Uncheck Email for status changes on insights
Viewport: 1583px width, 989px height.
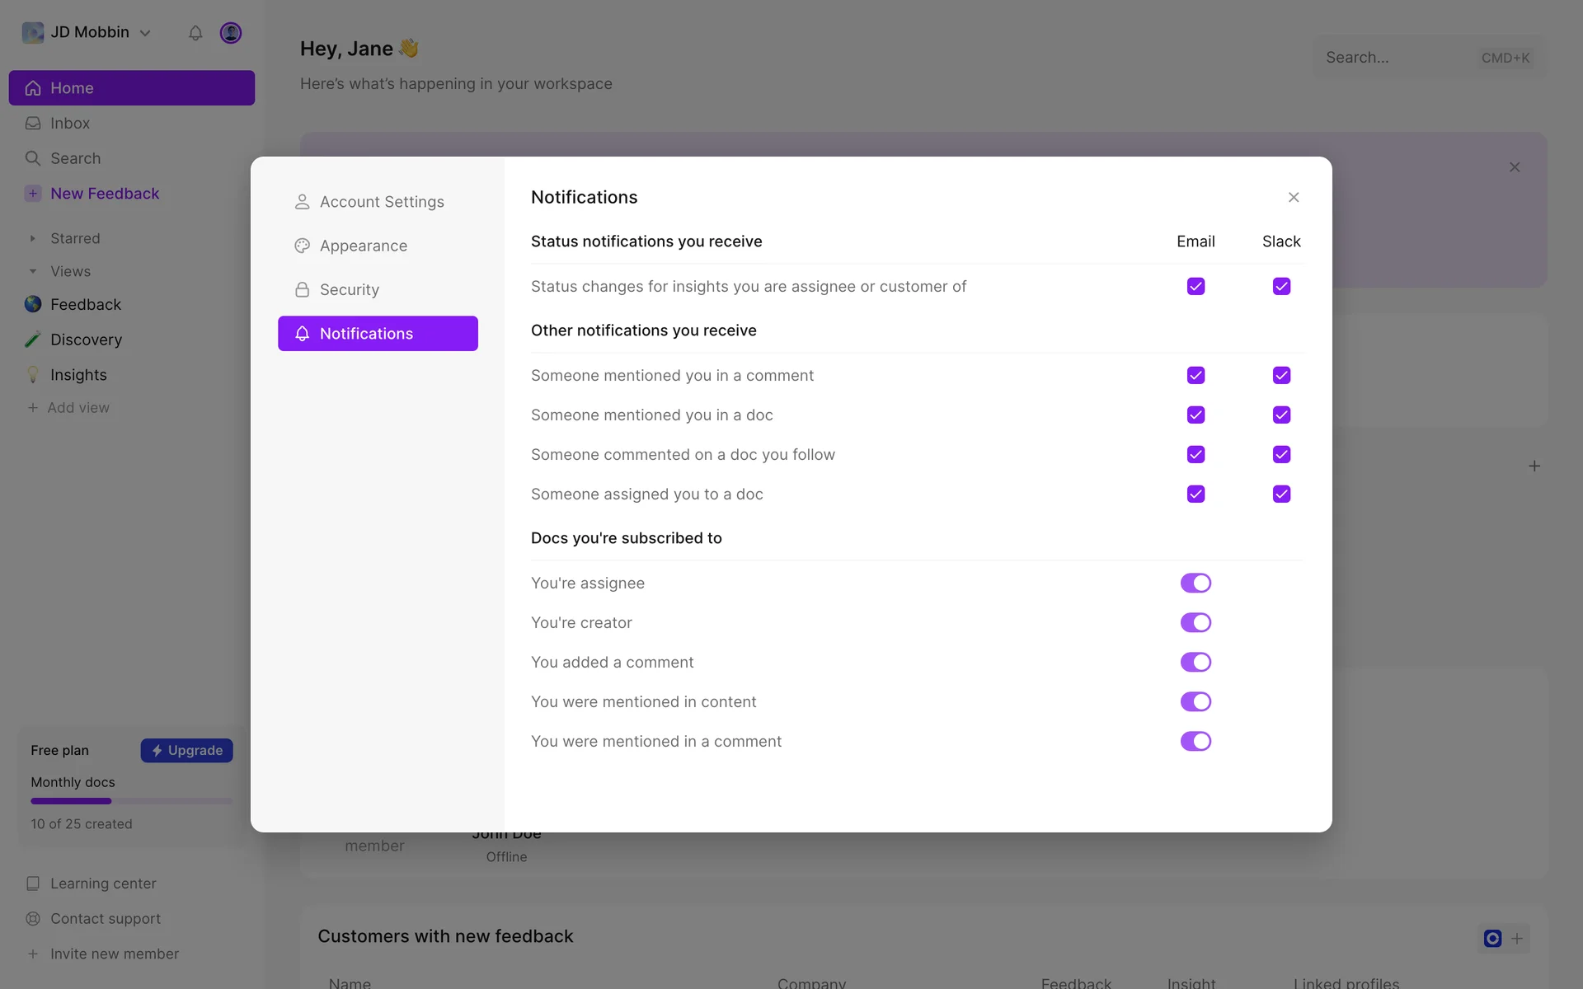pos(1195,286)
